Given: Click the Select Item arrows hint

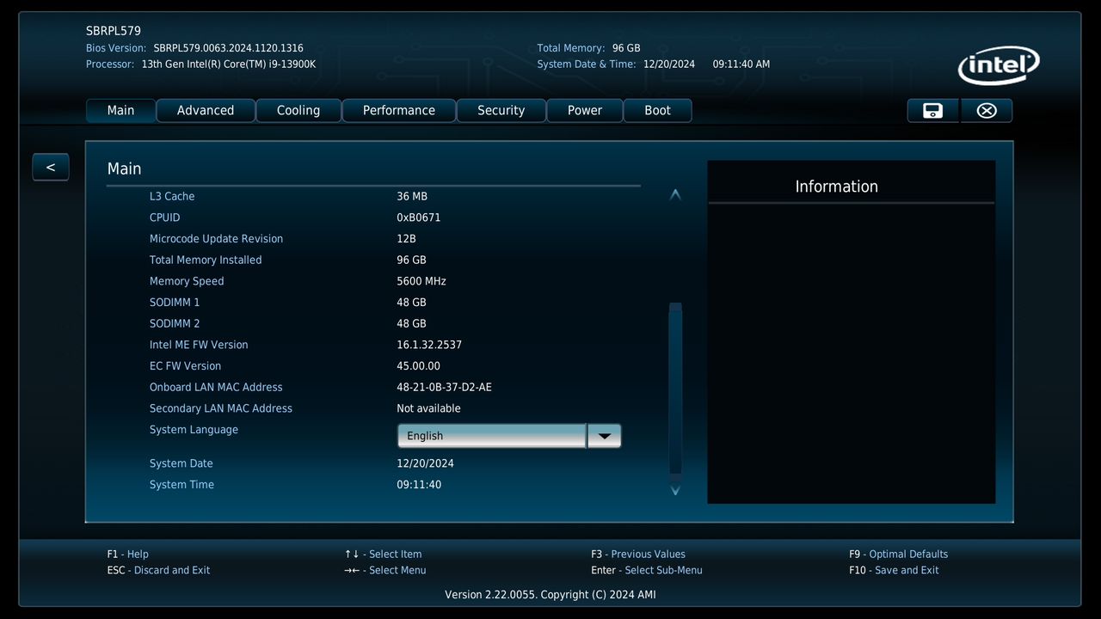Looking at the screenshot, I should (383, 555).
